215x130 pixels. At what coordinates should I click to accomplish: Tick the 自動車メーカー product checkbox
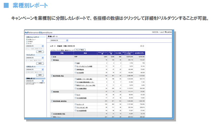(76, 79)
